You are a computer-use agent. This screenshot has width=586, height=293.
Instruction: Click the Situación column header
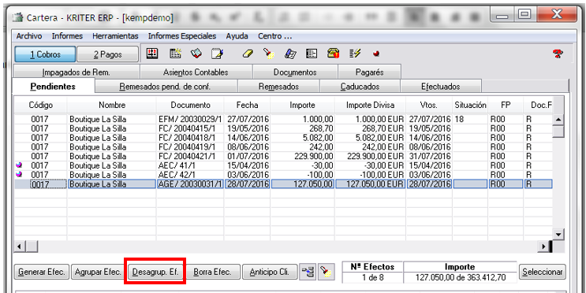point(471,106)
